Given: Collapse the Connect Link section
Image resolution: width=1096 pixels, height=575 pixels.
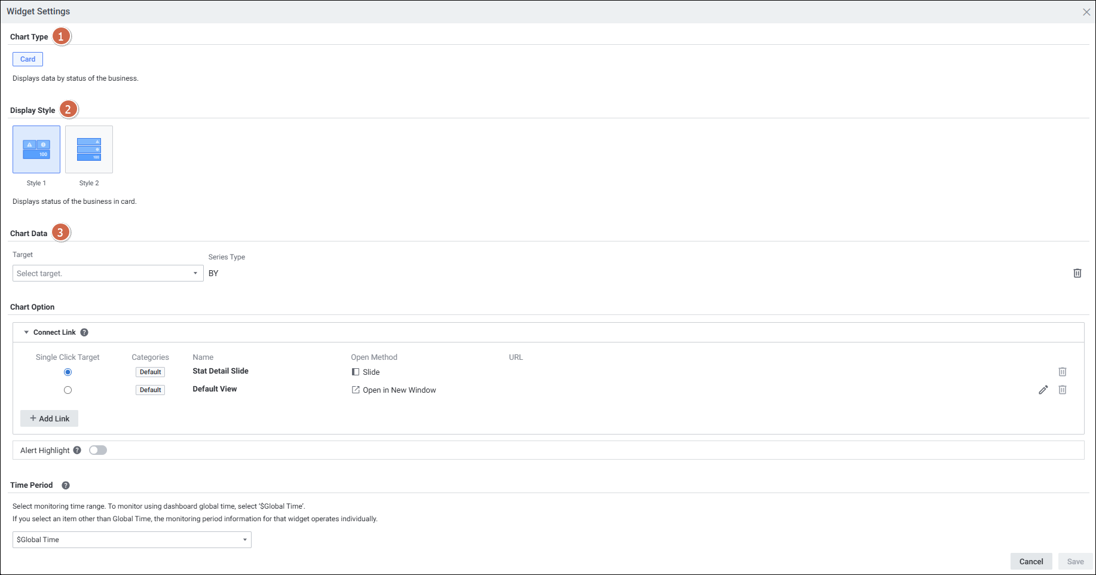Looking at the screenshot, I should tap(26, 332).
